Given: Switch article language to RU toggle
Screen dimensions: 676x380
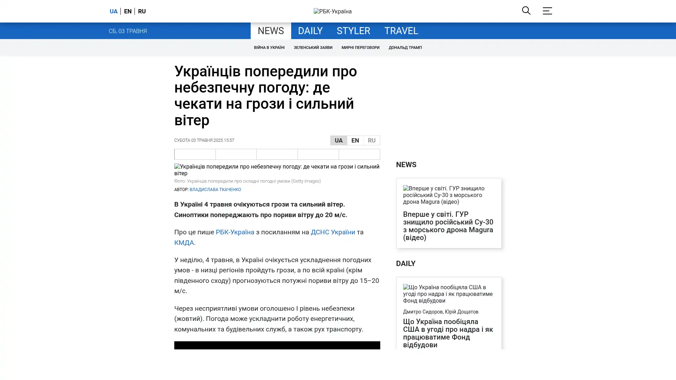Looking at the screenshot, I should pos(371,140).
